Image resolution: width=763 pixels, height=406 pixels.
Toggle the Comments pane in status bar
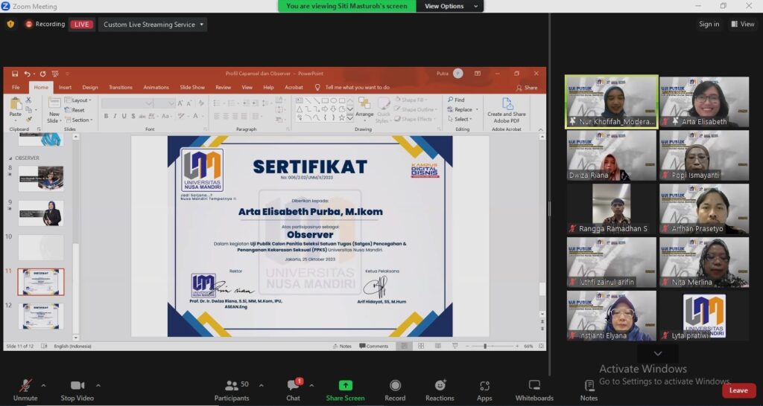374,347
